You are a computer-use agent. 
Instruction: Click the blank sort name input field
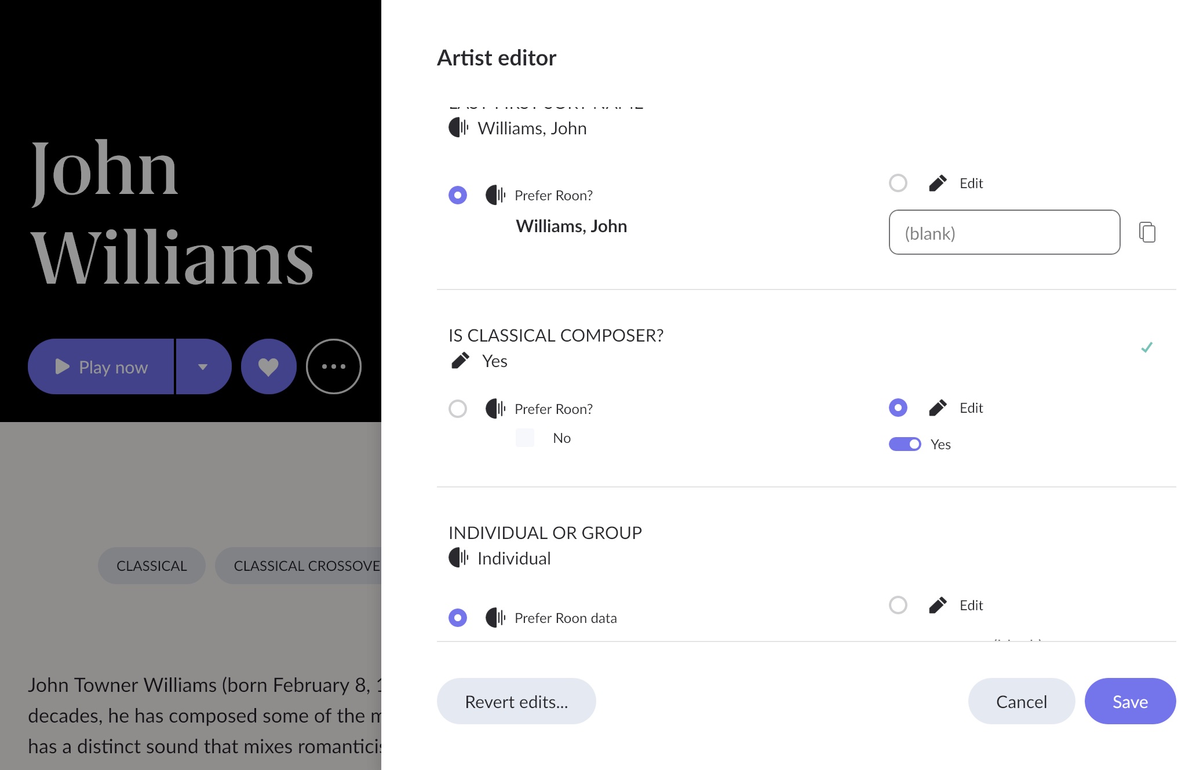pyautogui.click(x=1004, y=232)
